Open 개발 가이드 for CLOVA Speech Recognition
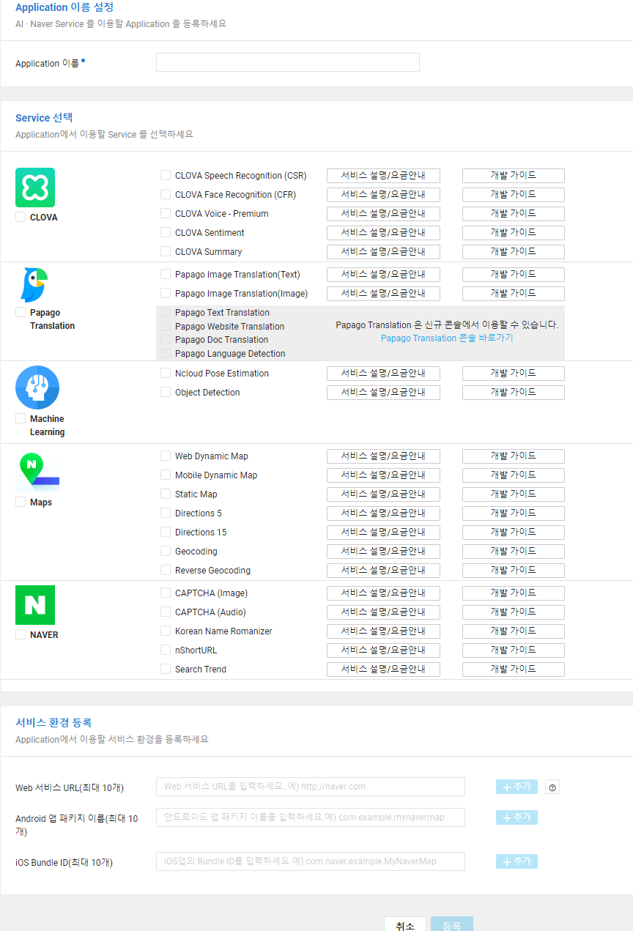Screen dimensions: 633x931 (514, 176)
